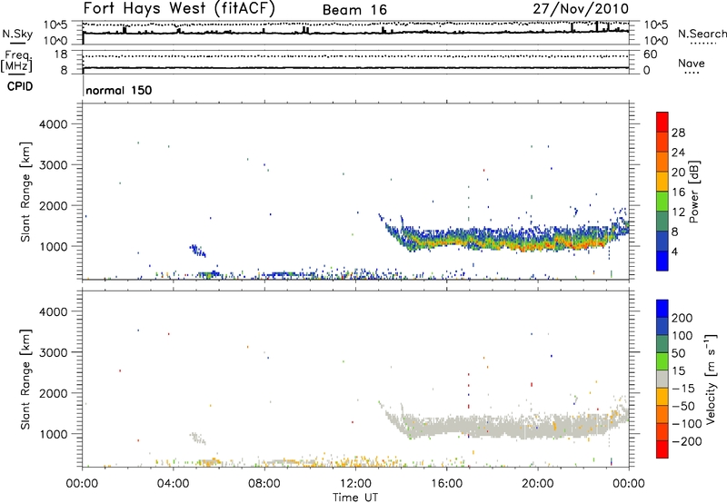Click the '60' Nave axis tick
The height and width of the screenshot is (503, 727).
point(650,54)
